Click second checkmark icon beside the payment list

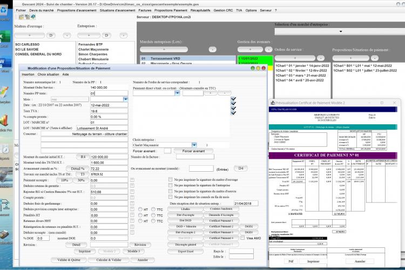tap(233, 103)
